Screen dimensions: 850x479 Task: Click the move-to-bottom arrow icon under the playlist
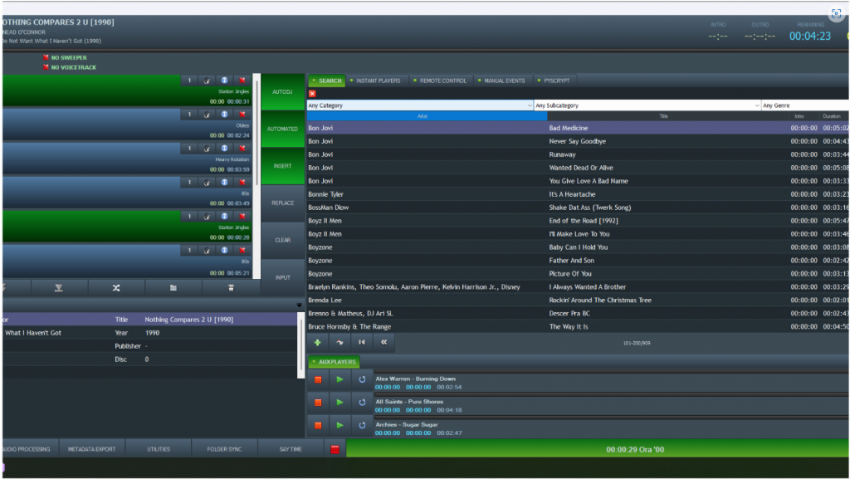click(x=59, y=288)
